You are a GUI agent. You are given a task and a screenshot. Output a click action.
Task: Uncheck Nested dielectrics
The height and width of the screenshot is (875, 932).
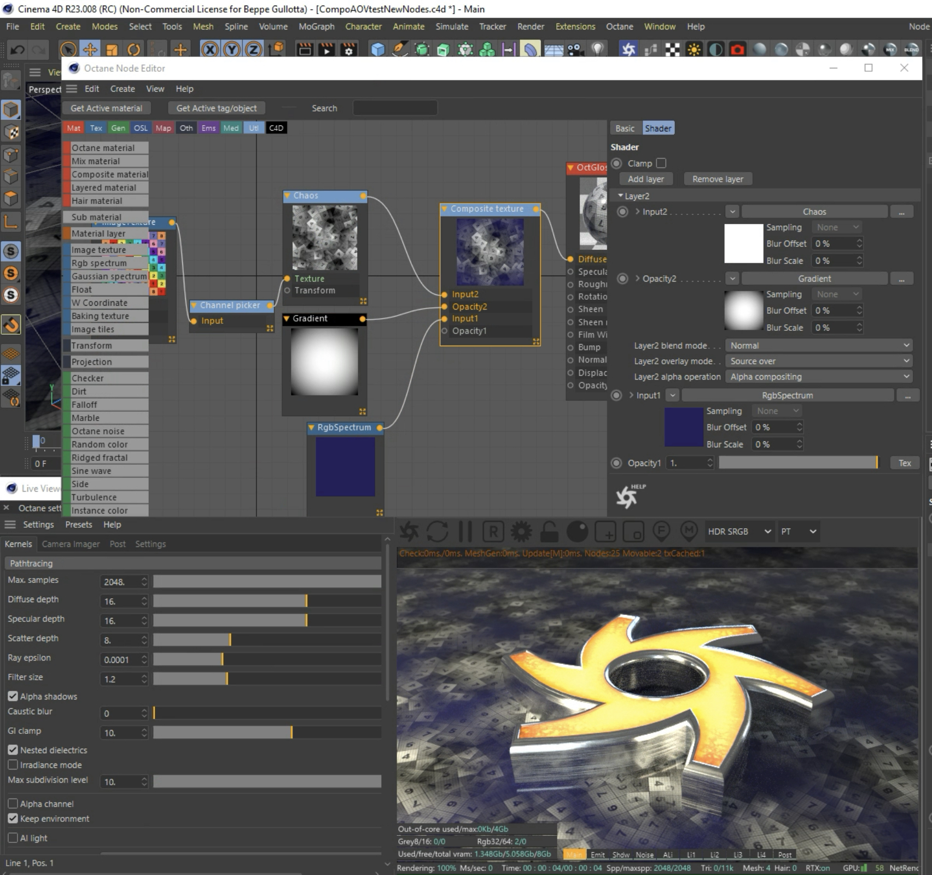click(13, 750)
